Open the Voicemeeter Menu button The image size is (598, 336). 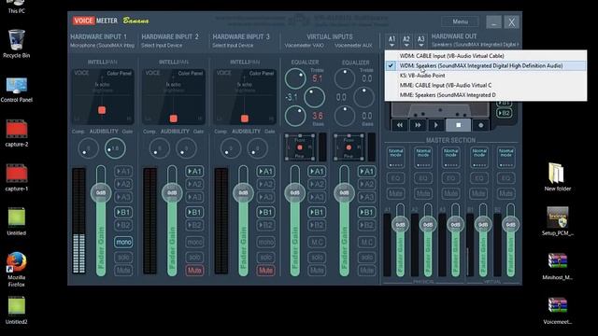point(460,21)
